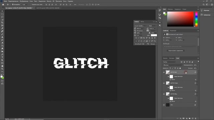Image resolution: width=214 pixels, height=120 pixels.
Task: Toggle Wave filter visibility under GLITCH Blue
Action: [170, 101]
